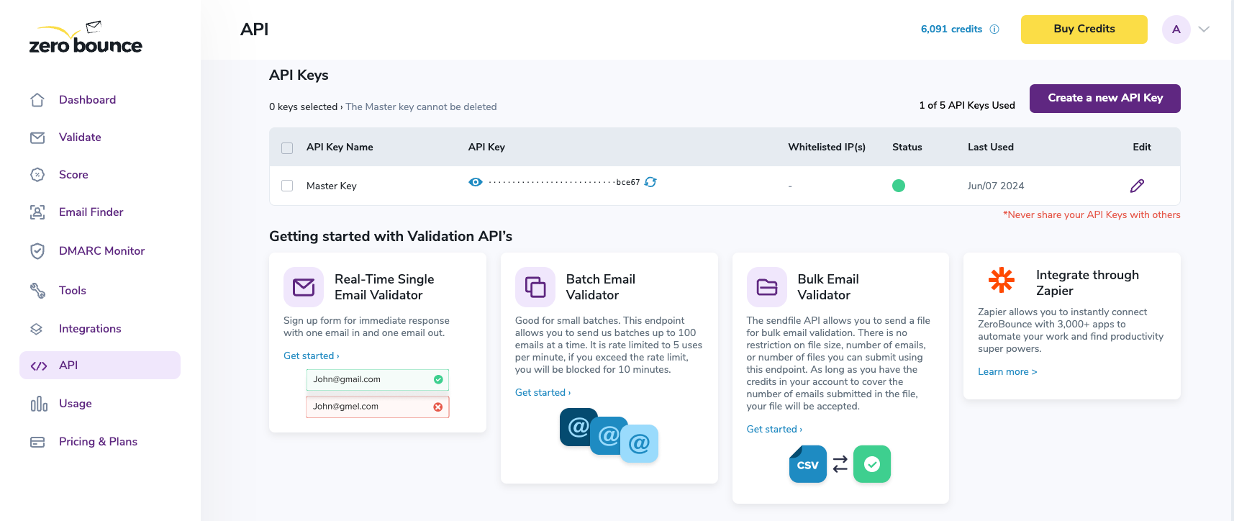Check the select-all API keys checkbox
Screen dimensions: 1234x521
(x=287, y=148)
